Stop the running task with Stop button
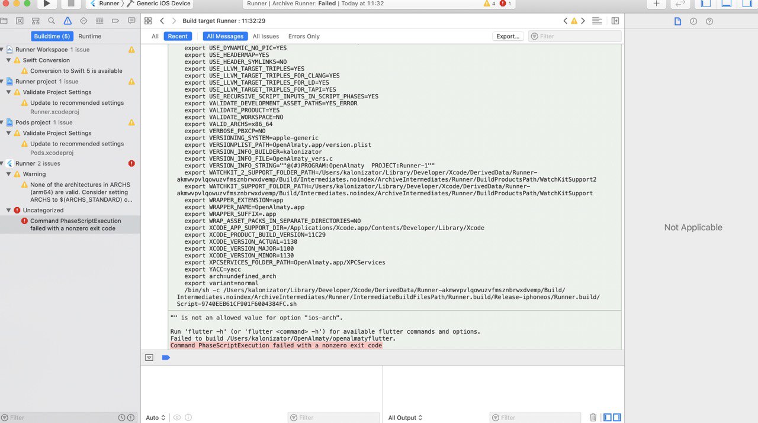 click(71, 4)
